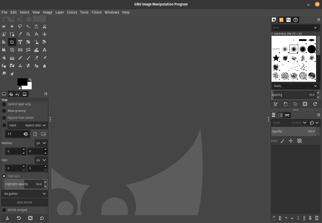Select the Pencil tool
322x223 pixels.
tap(20, 58)
